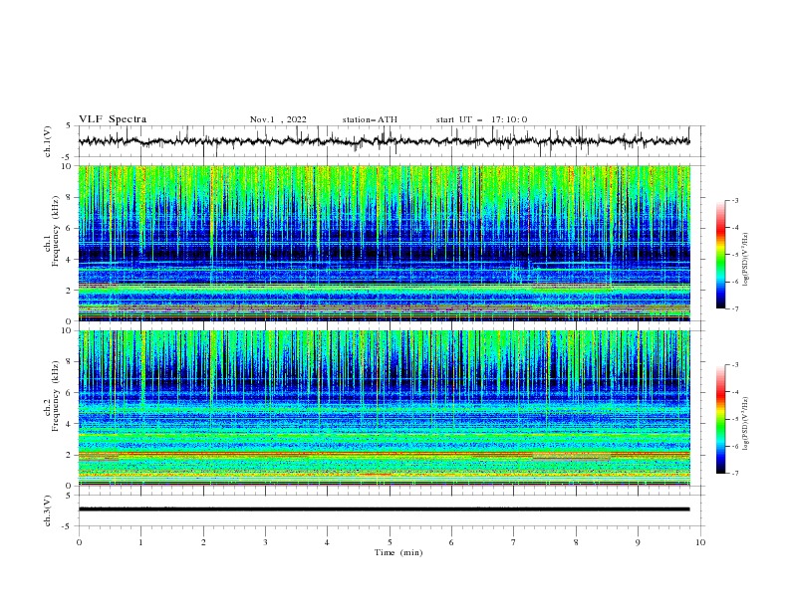Select the "ch.2 Frequency (kHz)" axis label
Screen dimensions: 789x609
click(x=52, y=396)
